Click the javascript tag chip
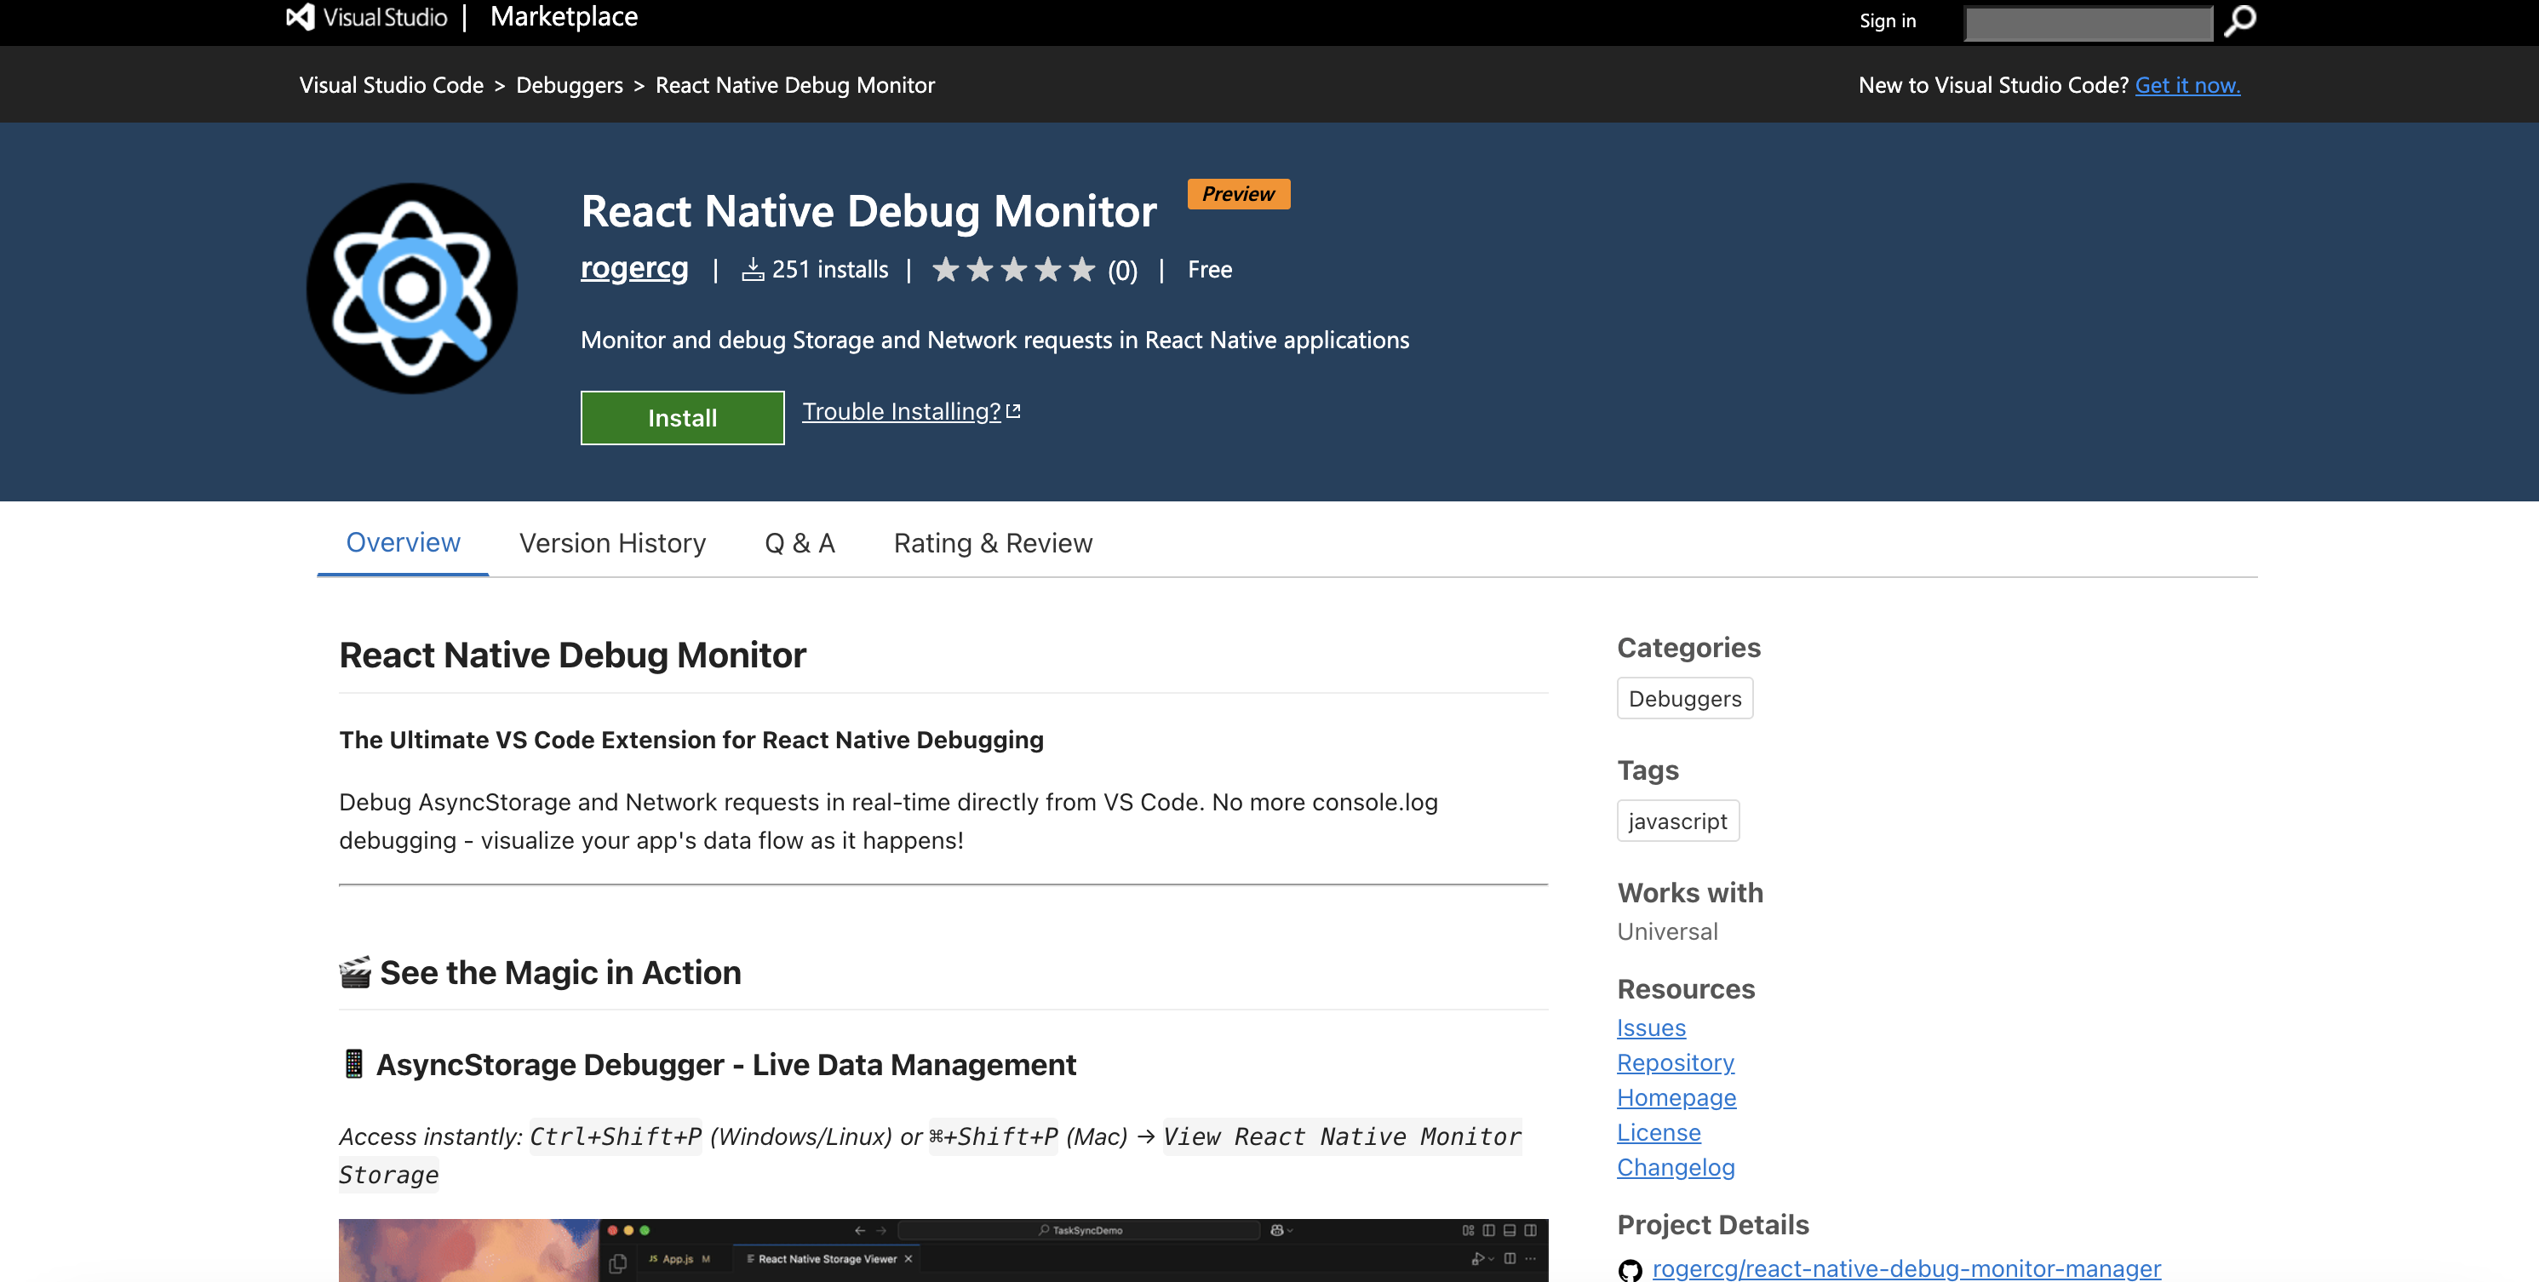Screen dimensions: 2539x1282 pos(1677,821)
